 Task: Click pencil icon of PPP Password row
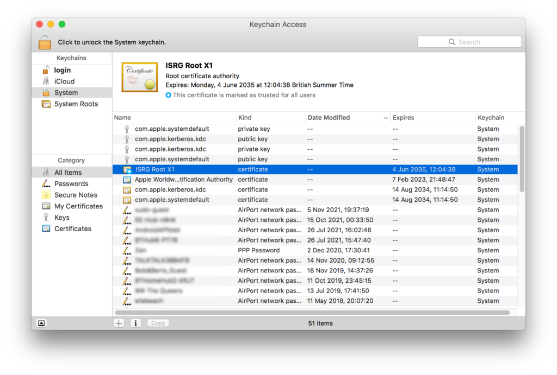[127, 251]
